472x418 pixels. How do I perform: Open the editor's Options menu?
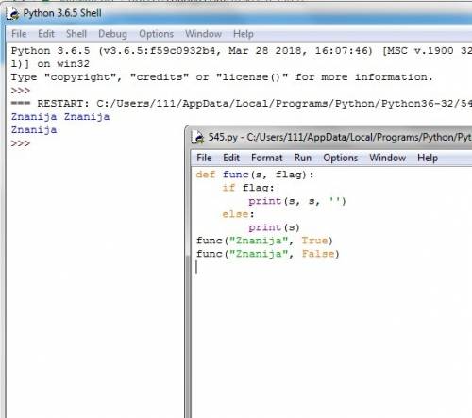tap(341, 158)
